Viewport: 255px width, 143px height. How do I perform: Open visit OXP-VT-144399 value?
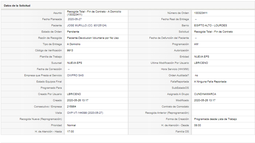point(85,113)
